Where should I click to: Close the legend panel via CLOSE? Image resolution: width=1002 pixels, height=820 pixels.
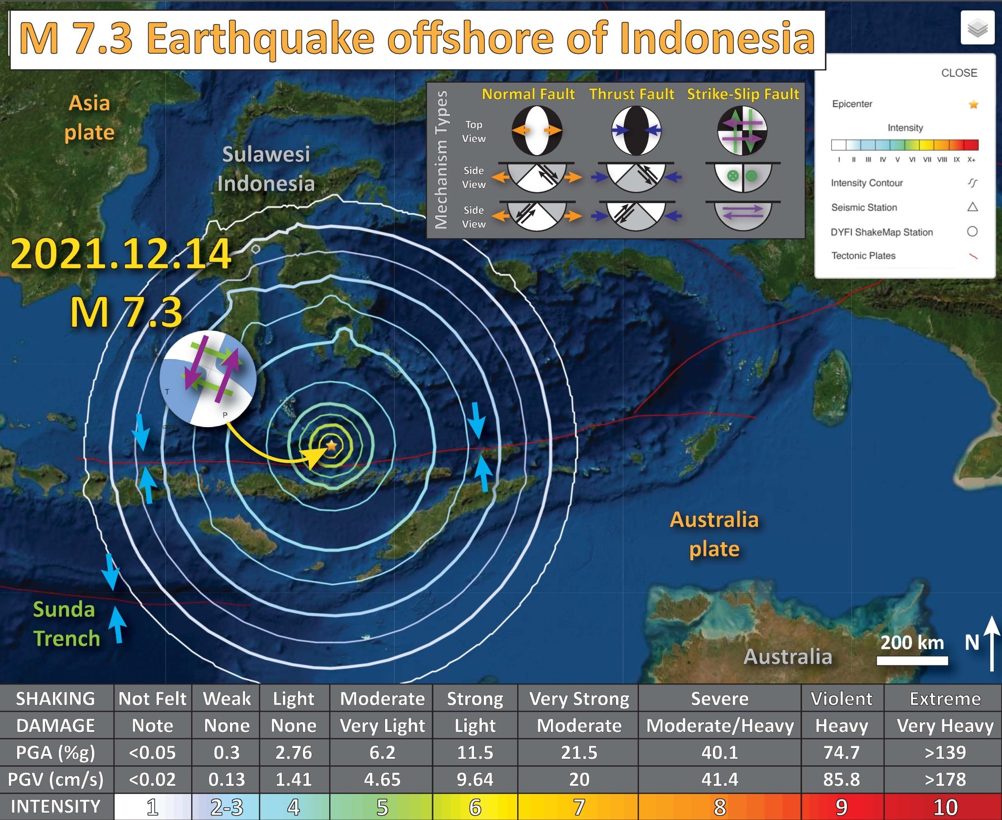pos(958,73)
